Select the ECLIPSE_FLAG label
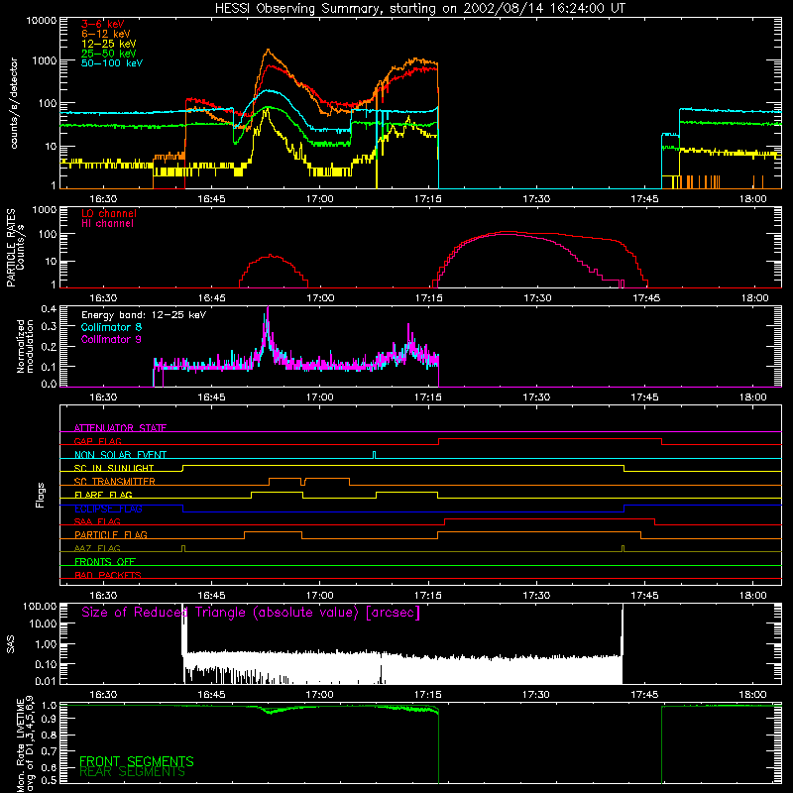This screenshot has height=793, width=793. pos(108,509)
